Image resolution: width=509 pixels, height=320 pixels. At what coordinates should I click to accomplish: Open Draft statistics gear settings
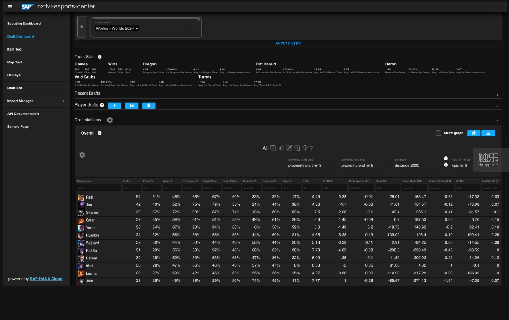pos(110,120)
